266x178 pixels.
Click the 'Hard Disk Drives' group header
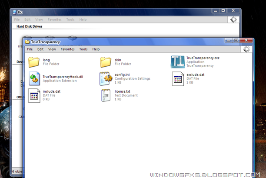(30, 26)
